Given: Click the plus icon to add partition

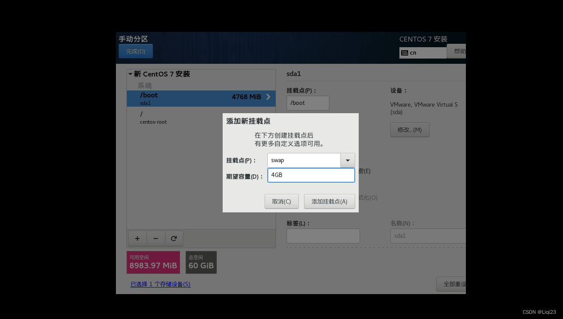Looking at the screenshot, I should pos(137,239).
